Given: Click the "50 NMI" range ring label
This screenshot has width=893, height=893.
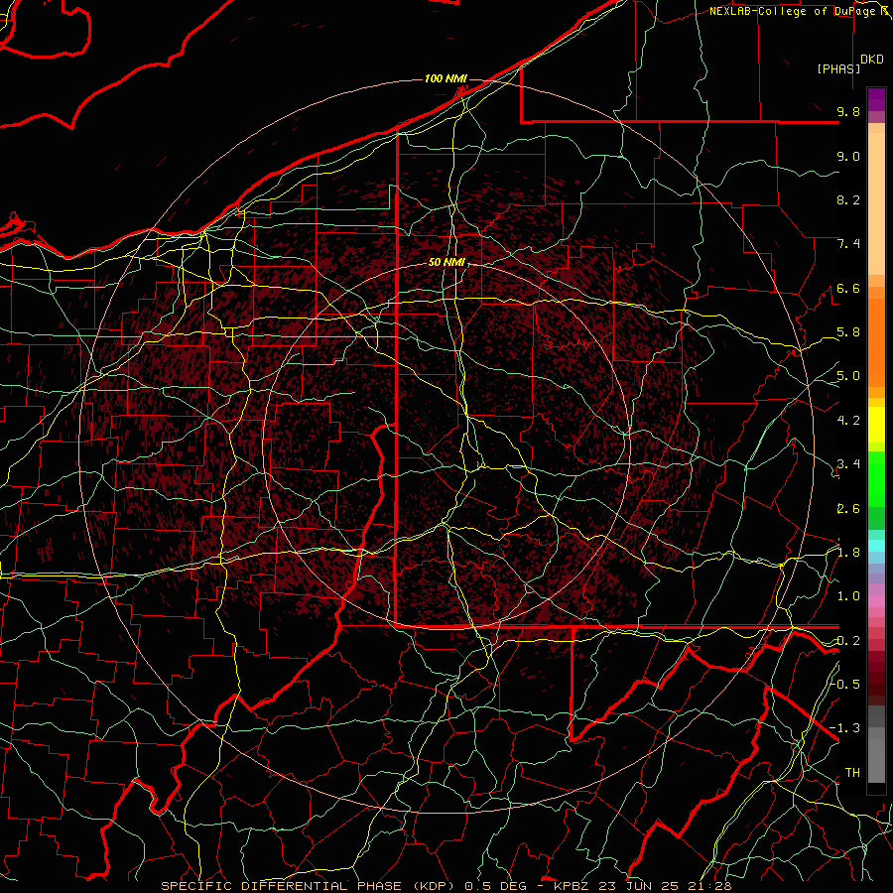Looking at the screenshot, I should click(446, 263).
